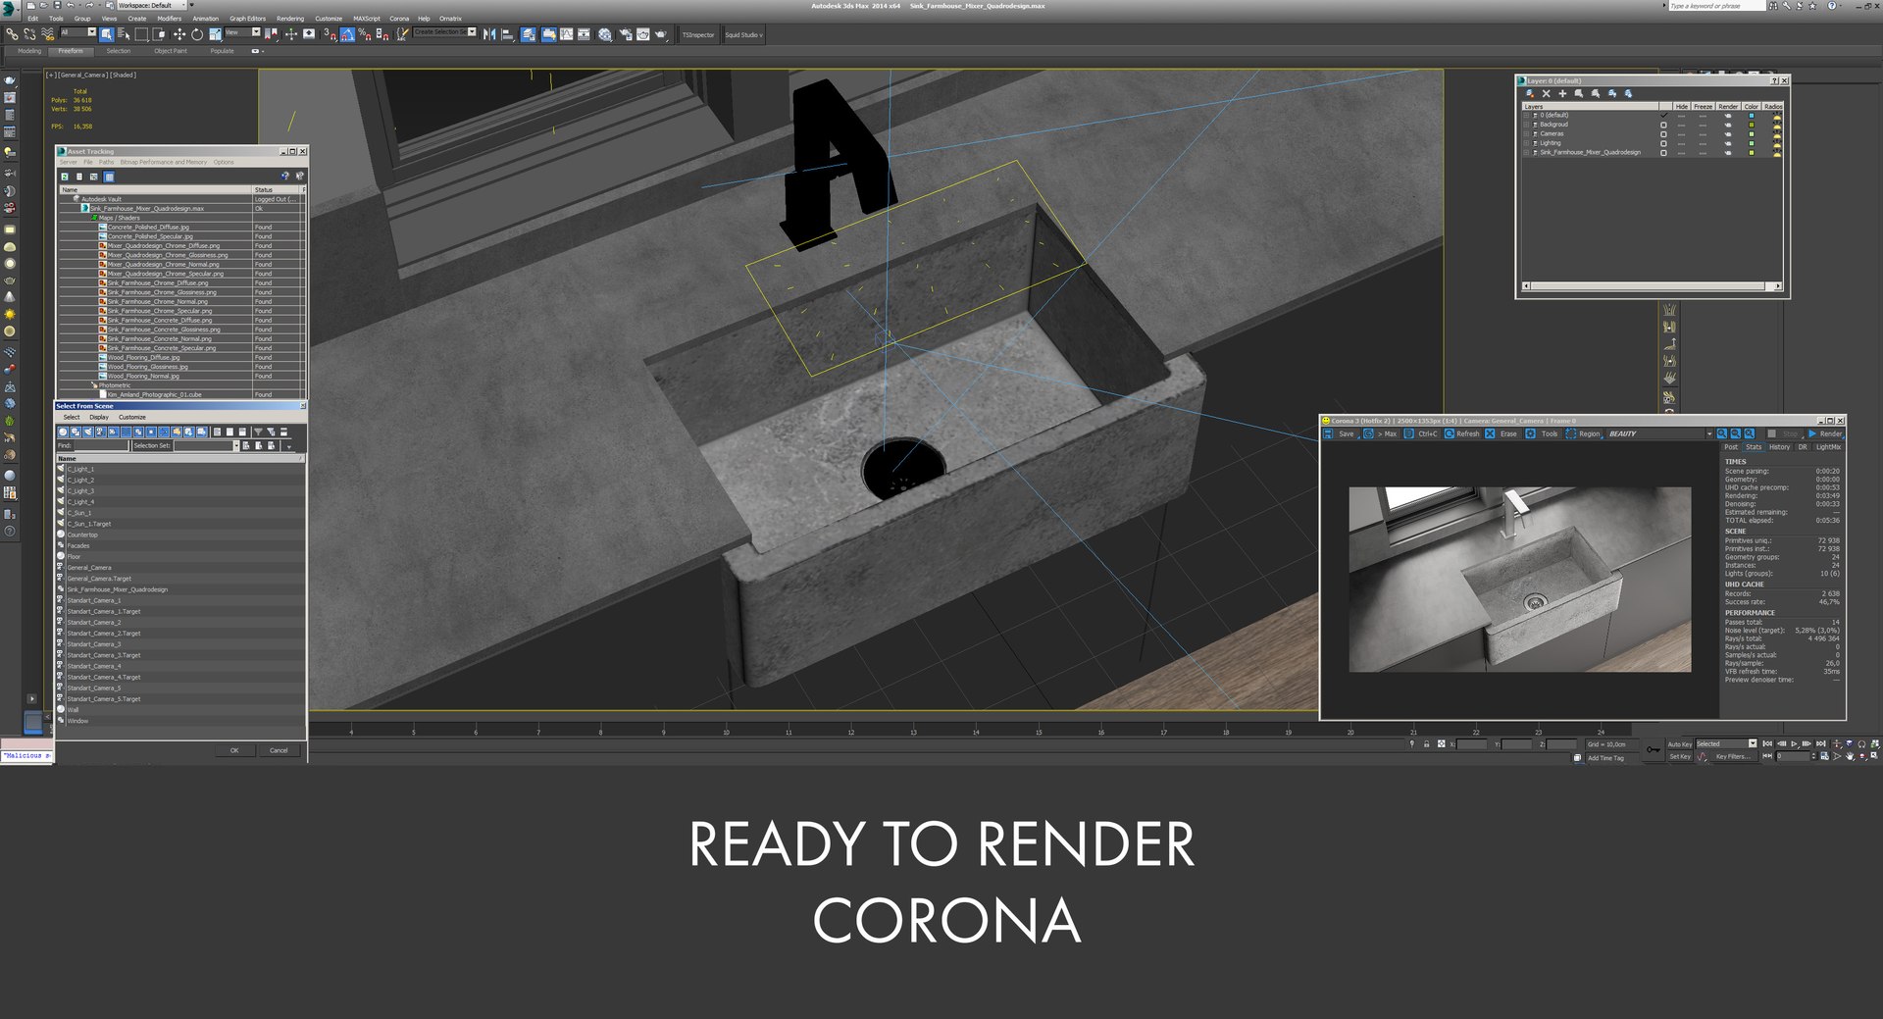Image resolution: width=1883 pixels, height=1019 pixels.
Task: Click the Mirror tool icon
Action: point(489,34)
